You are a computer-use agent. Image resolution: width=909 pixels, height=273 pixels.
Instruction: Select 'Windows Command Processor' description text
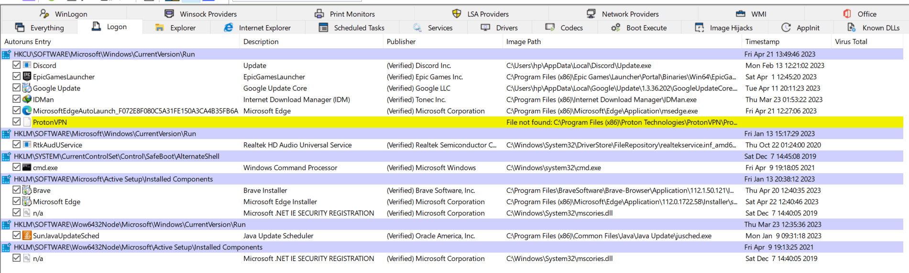[x=290, y=168]
